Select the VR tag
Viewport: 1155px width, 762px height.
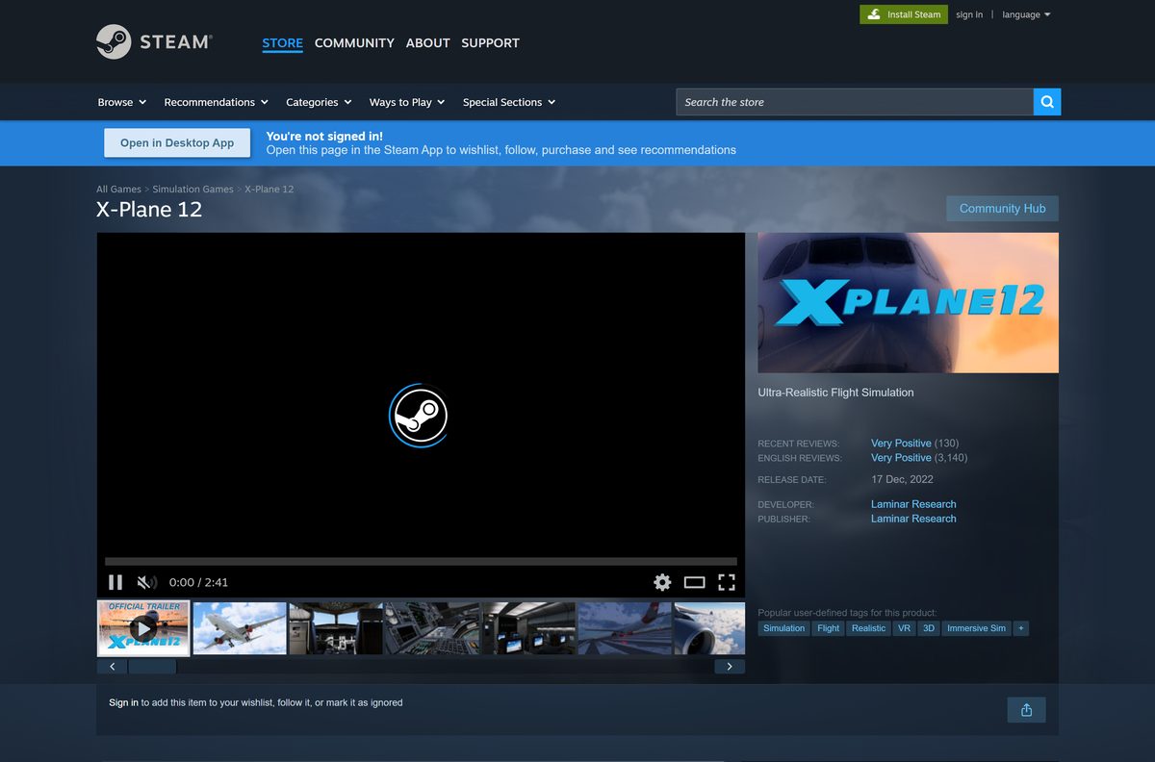[x=904, y=628]
